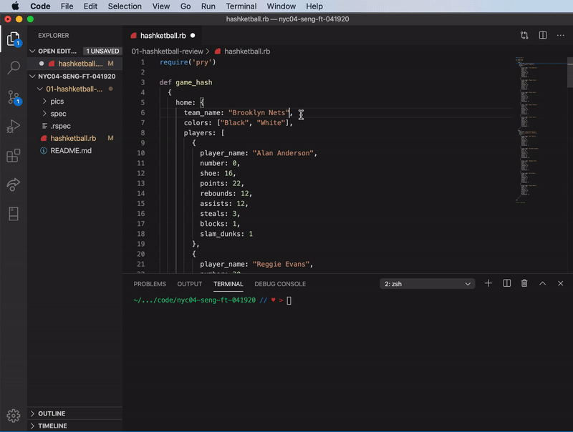Click the 1 UNSAVED badge
573x432 pixels.
click(102, 51)
